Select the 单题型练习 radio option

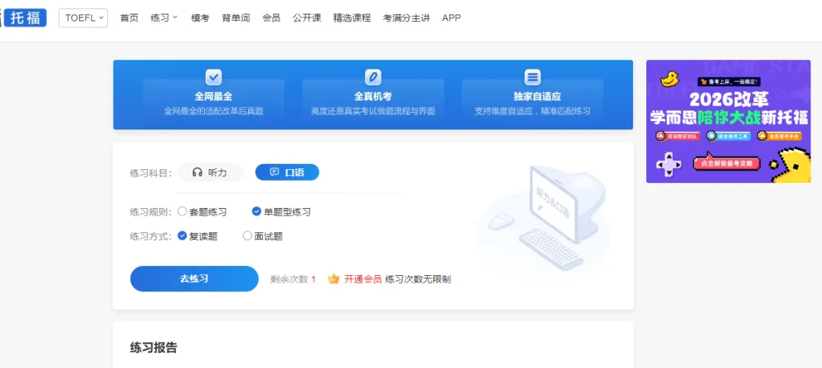[282, 212]
